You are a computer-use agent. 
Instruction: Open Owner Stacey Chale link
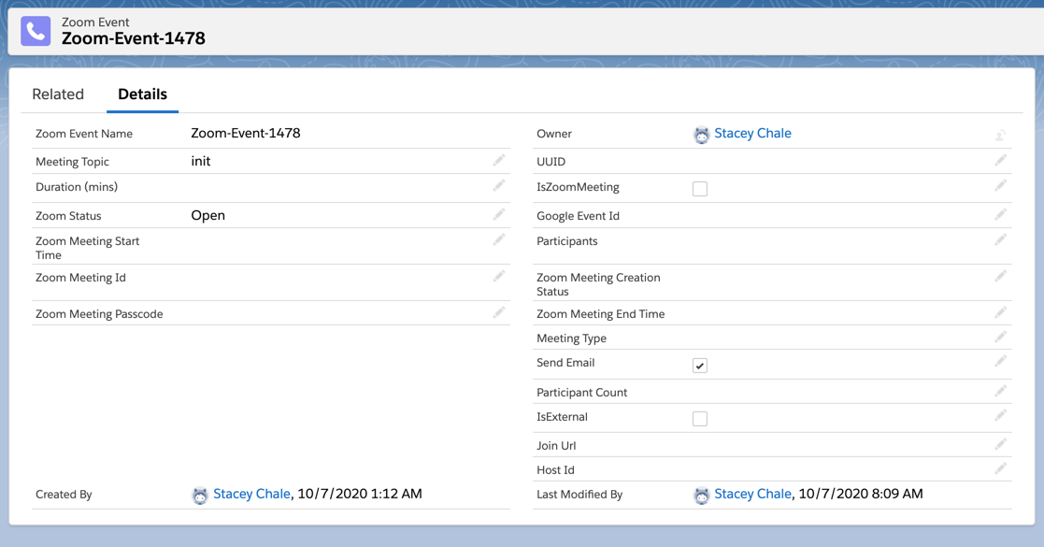tap(752, 134)
